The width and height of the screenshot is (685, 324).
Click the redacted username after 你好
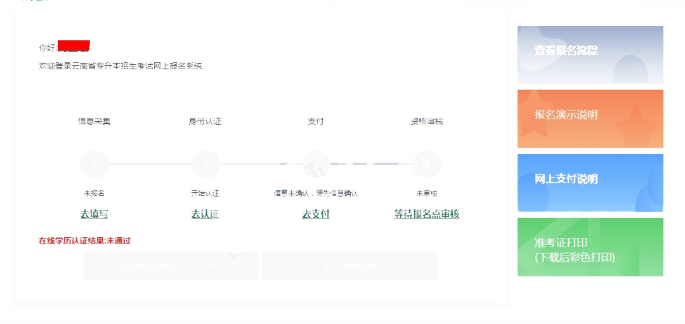(74, 47)
